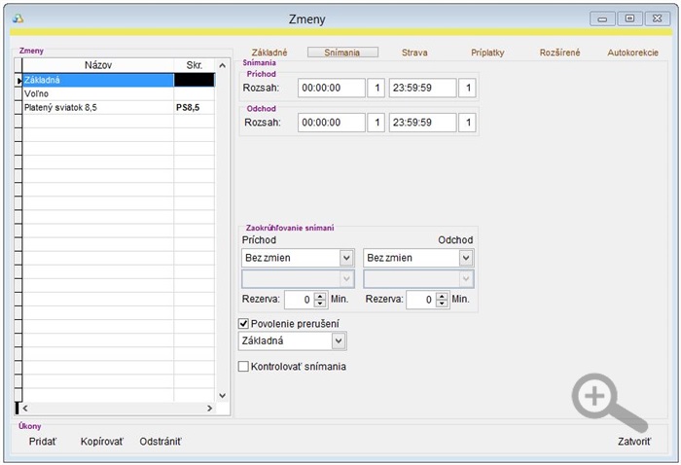Viewport: 681px width, 465px height.
Task: Click the list's scroll up arrow
Action: click(x=223, y=65)
